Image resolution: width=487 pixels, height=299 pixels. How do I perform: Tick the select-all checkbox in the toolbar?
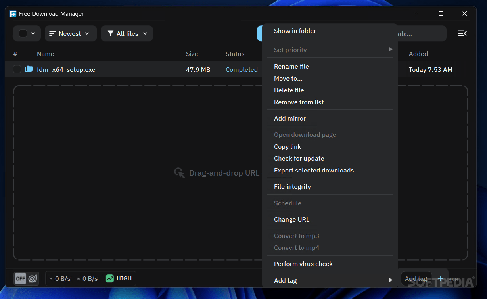click(23, 33)
